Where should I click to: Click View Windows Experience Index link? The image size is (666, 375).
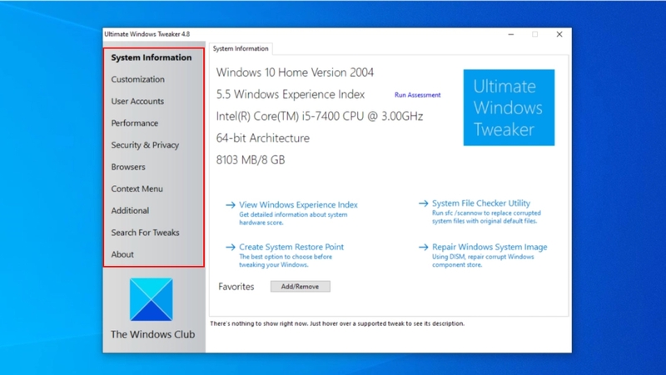[298, 204]
